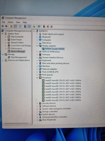Click the Firmware chip icon
The height and width of the screenshot is (141, 105).
tap(40, 54)
